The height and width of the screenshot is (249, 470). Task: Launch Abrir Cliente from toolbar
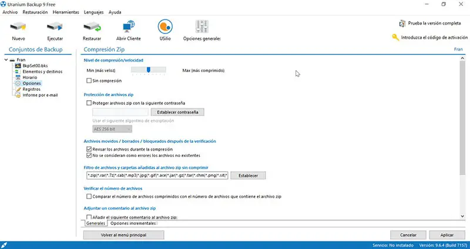point(129,26)
